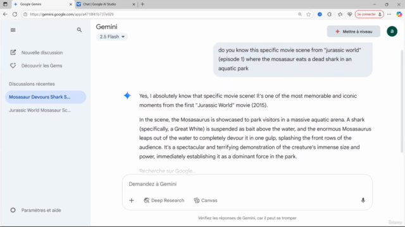Switch to the Google Gemini tab
This screenshot has width=405, height=227.
(x=42, y=4)
